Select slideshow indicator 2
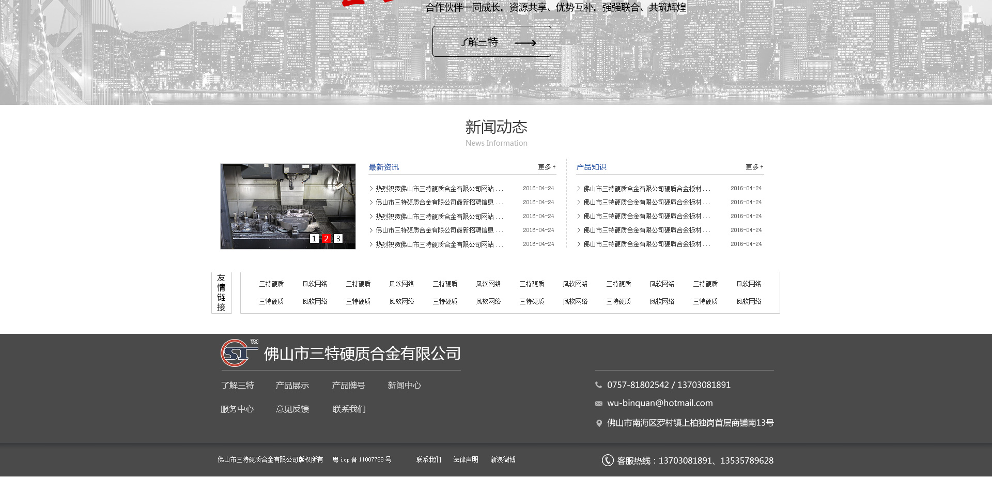Screen dimensions: 992x477 (x=326, y=239)
